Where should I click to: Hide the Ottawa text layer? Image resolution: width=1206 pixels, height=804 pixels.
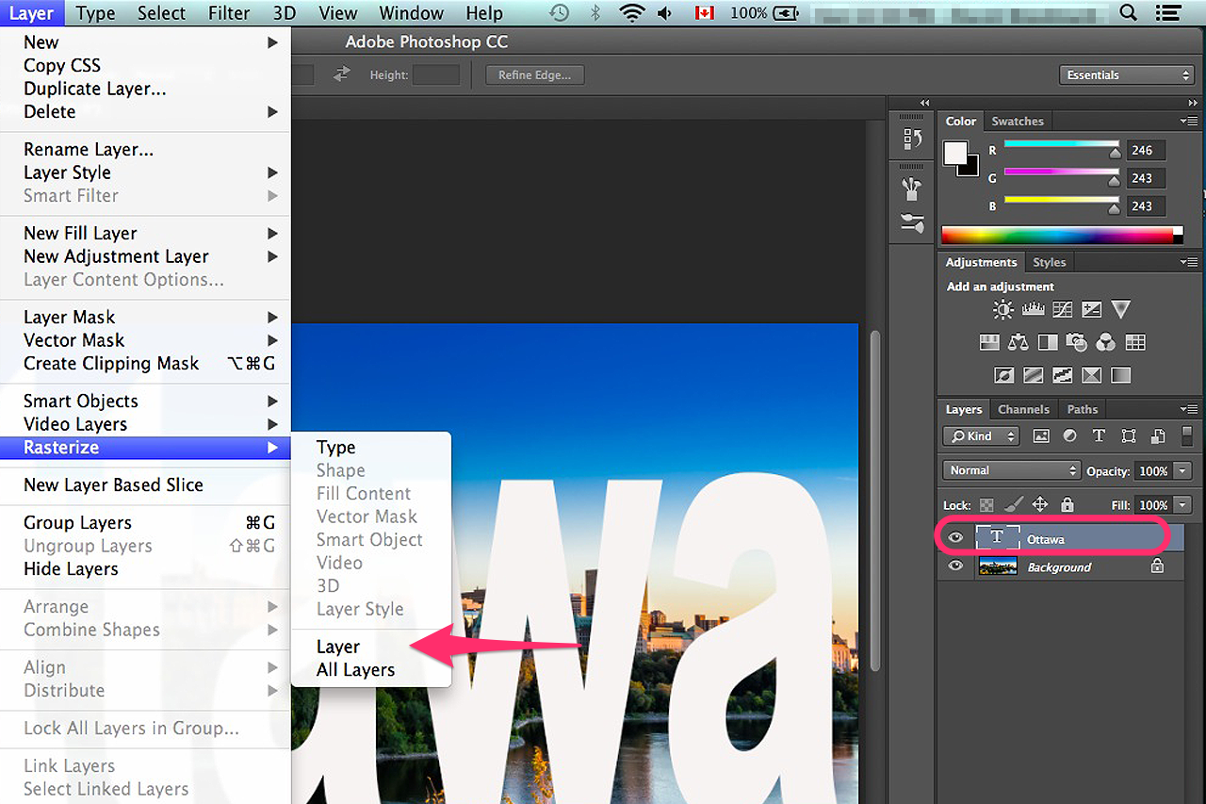956,538
